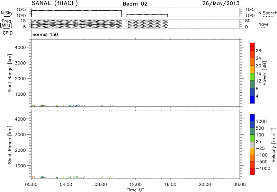This screenshot has width=277, height=192.
Task: Click the gray Velocity swatch between -25 and 25
Action: coord(252,145)
